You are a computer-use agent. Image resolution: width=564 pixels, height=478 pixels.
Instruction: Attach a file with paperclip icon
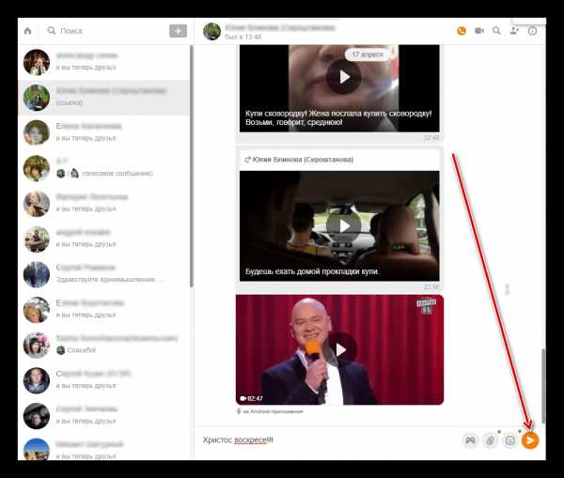tap(490, 440)
